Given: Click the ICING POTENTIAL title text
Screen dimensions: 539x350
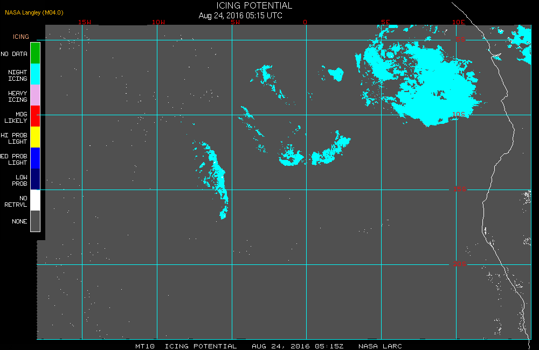Looking at the screenshot, I should point(254,6).
